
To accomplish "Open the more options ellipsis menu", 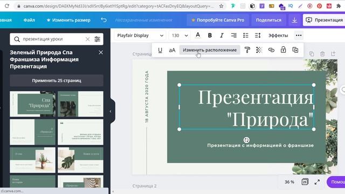I will point(299,35).
